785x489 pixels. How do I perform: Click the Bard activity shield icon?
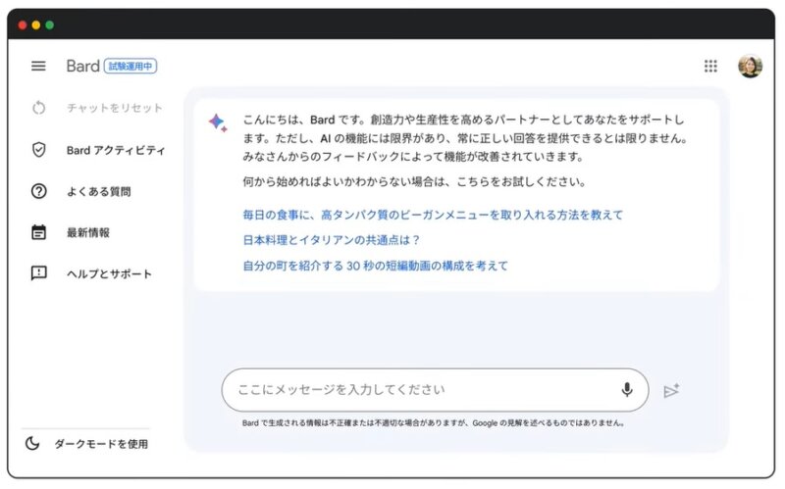(38, 150)
